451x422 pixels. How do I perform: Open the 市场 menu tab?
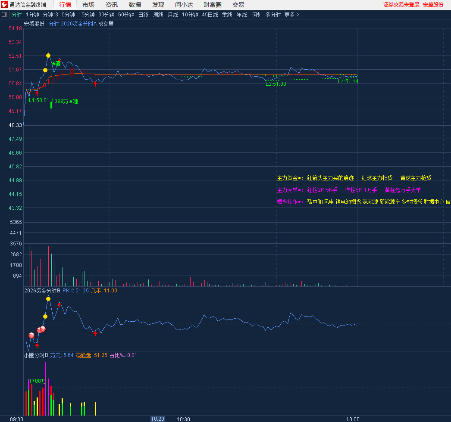88,5
